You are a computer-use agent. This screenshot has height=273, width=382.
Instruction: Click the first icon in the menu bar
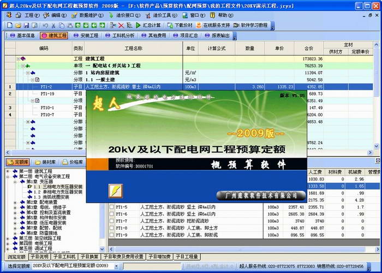[x=9, y=15]
